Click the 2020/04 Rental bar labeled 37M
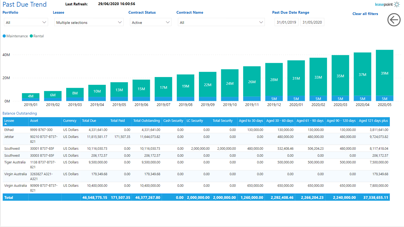Viewport: 404px width, 227px height. point(362,74)
